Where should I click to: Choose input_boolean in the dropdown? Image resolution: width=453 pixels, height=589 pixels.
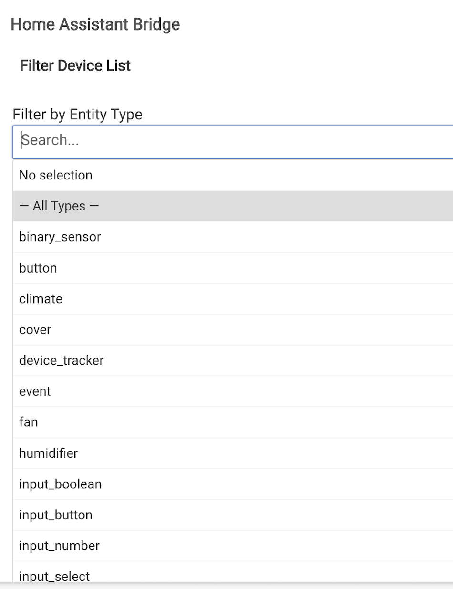point(61,484)
